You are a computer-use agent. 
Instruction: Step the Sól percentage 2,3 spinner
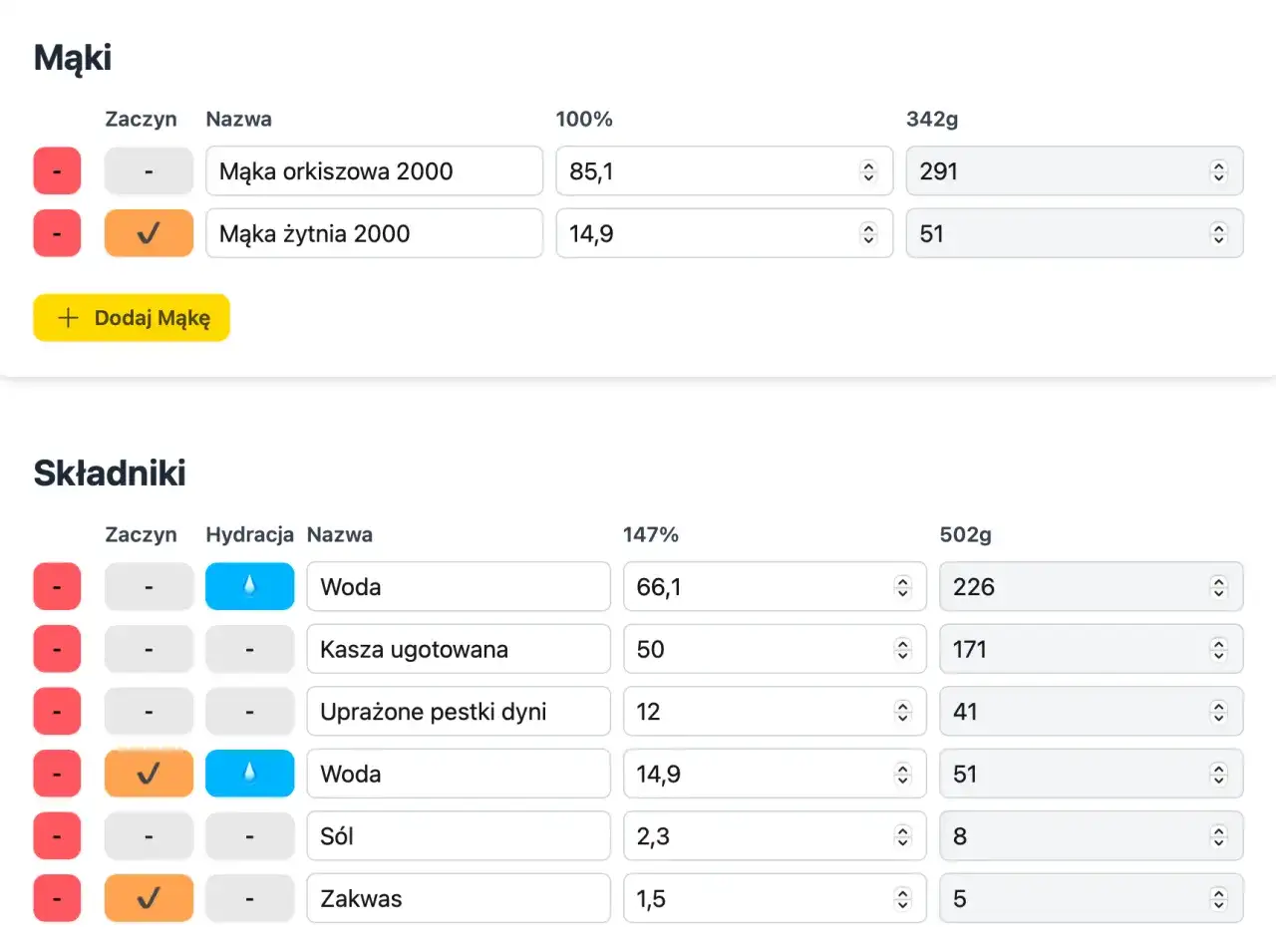[902, 836]
